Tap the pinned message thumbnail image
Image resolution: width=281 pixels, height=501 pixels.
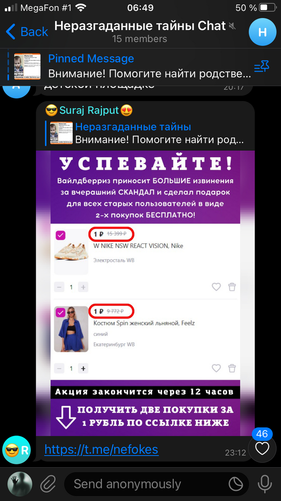click(27, 66)
